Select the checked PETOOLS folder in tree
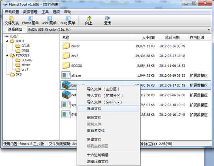 point(20,55)
